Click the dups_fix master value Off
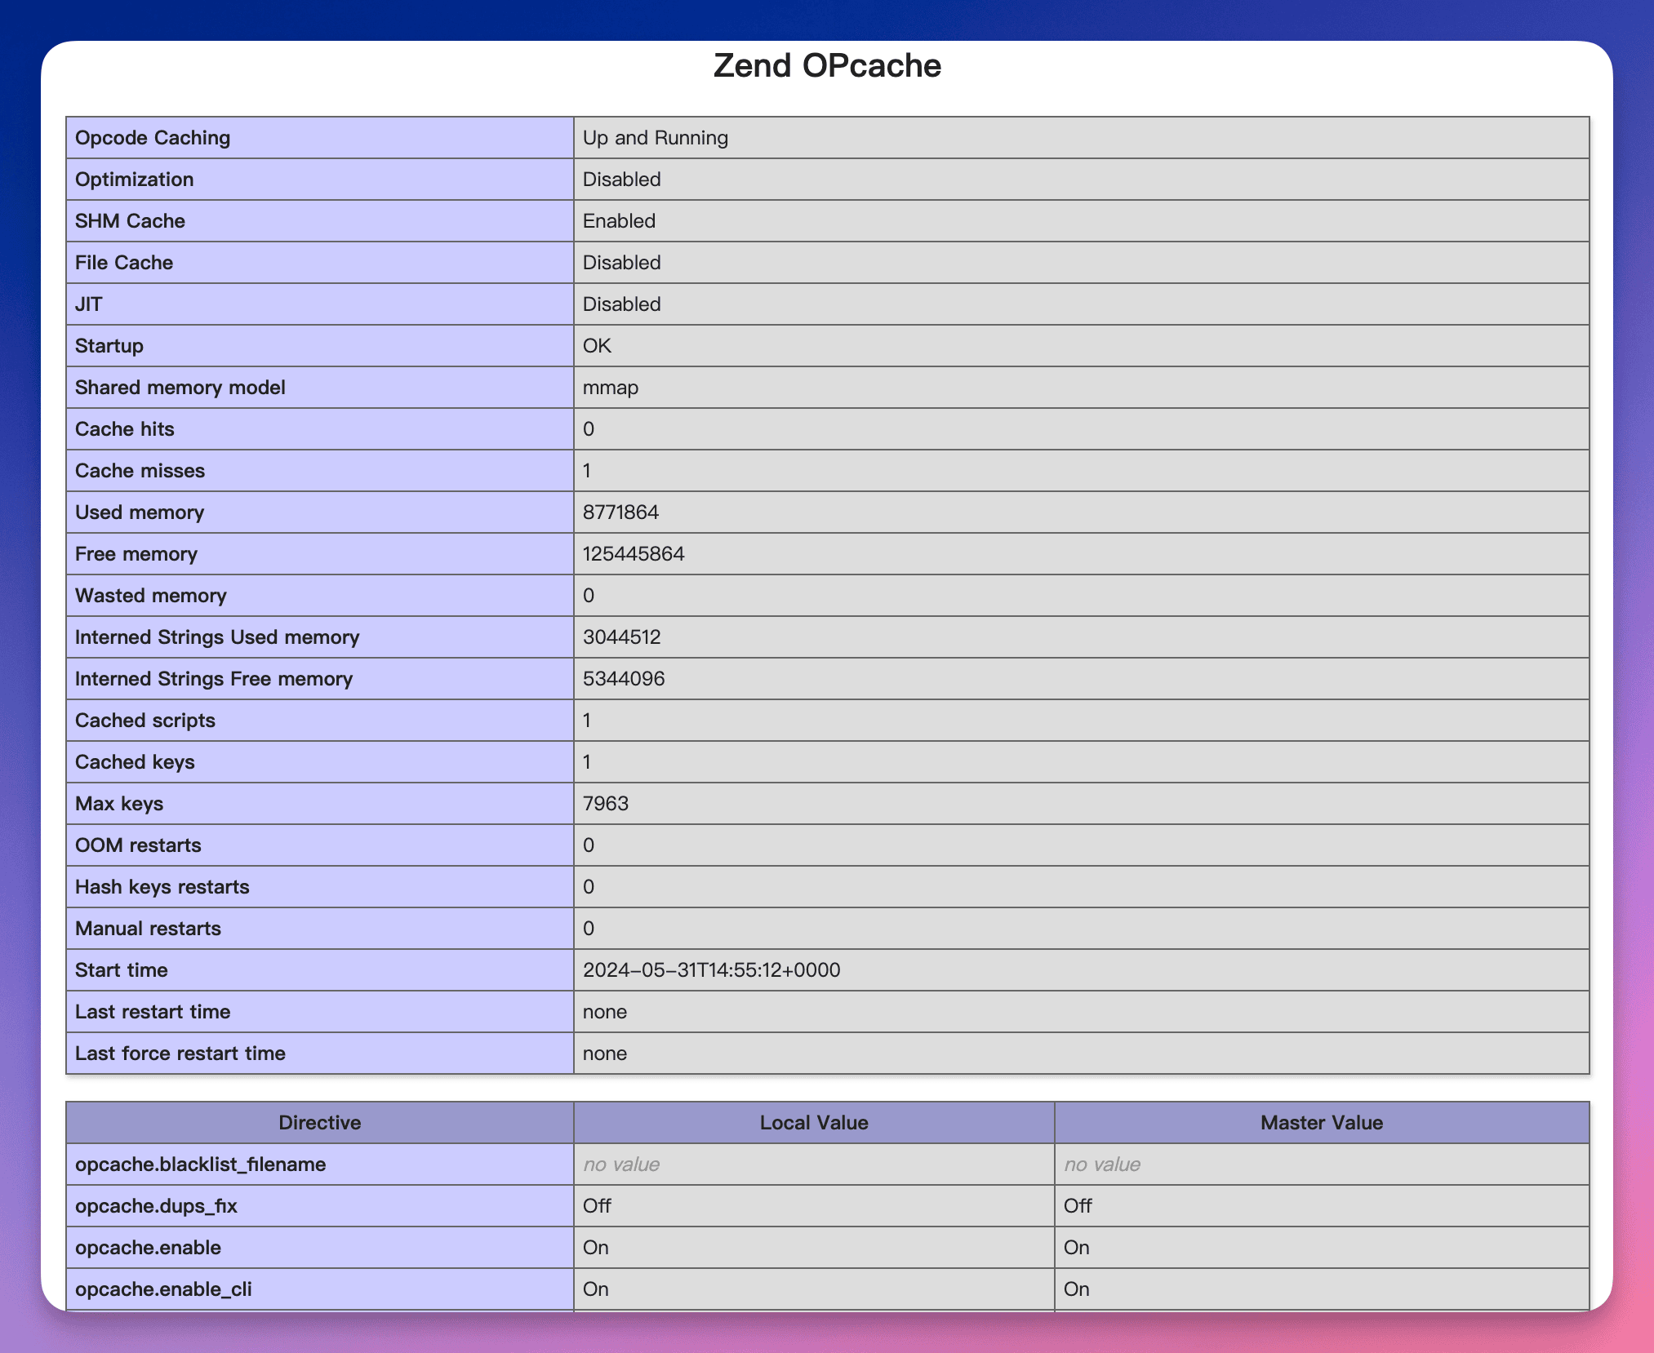Screen dimensions: 1654x1353 pos(1078,1206)
